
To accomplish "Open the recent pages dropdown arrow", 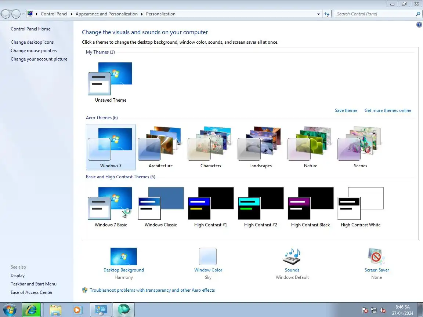I will 23,14.
